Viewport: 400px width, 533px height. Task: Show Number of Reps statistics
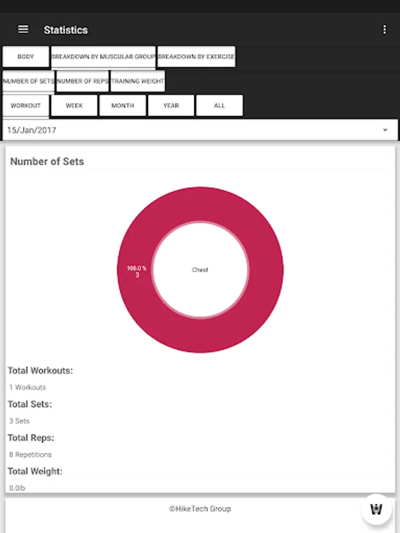(82, 81)
